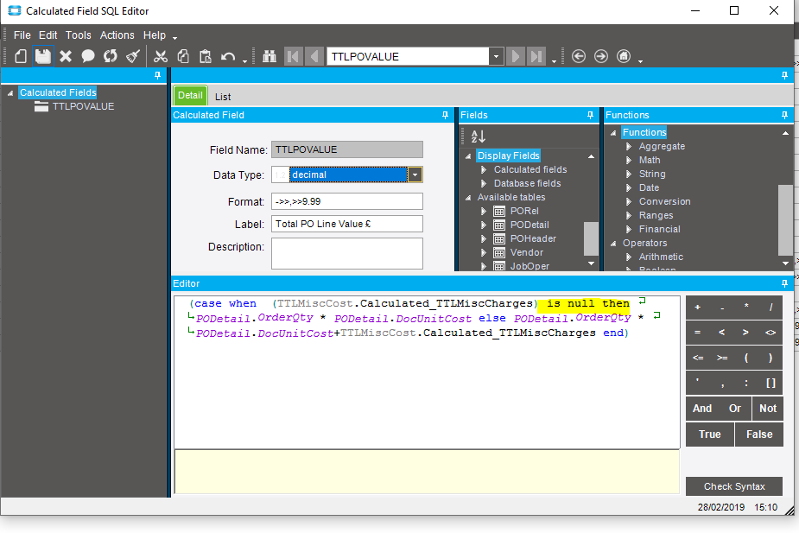Click the PORel table icon
The width and height of the screenshot is (799, 533).
click(499, 212)
